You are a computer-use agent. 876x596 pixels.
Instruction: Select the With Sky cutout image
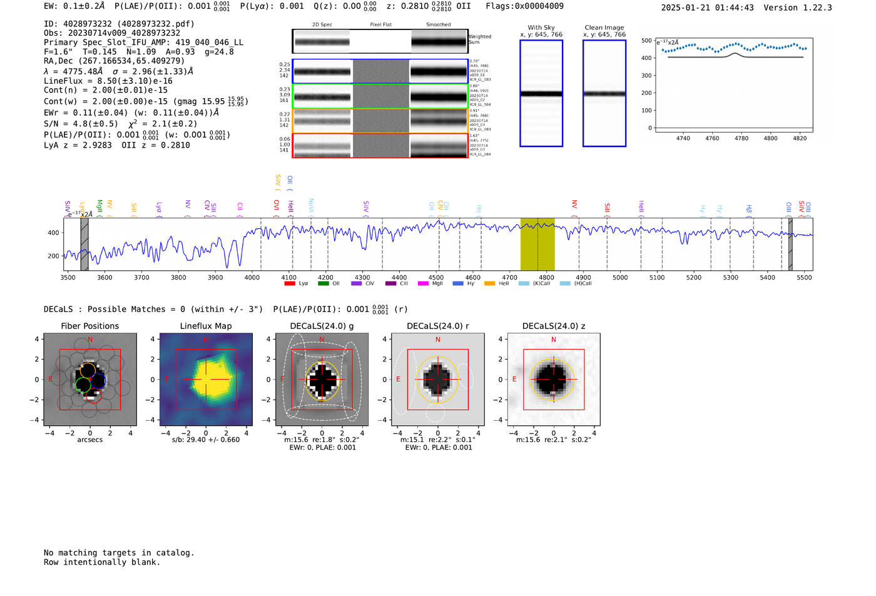pyautogui.click(x=541, y=93)
